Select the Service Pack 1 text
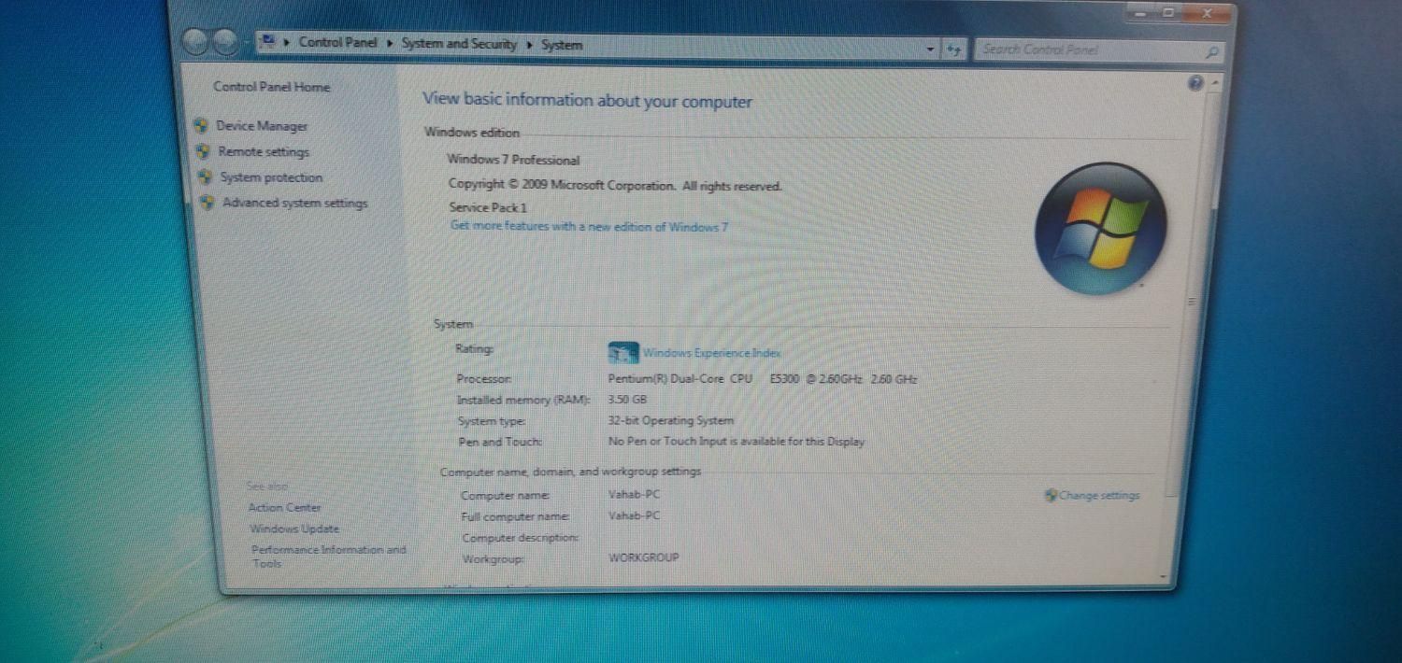The image size is (1402, 663). pos(488,207)
